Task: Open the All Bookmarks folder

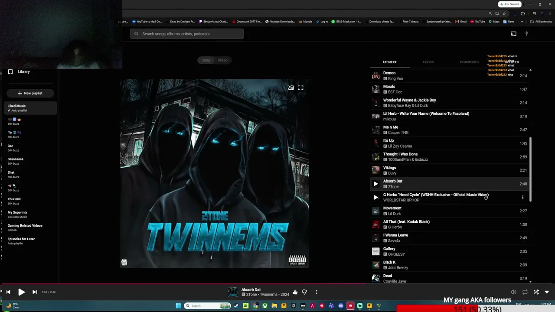Action: [541, 21]
